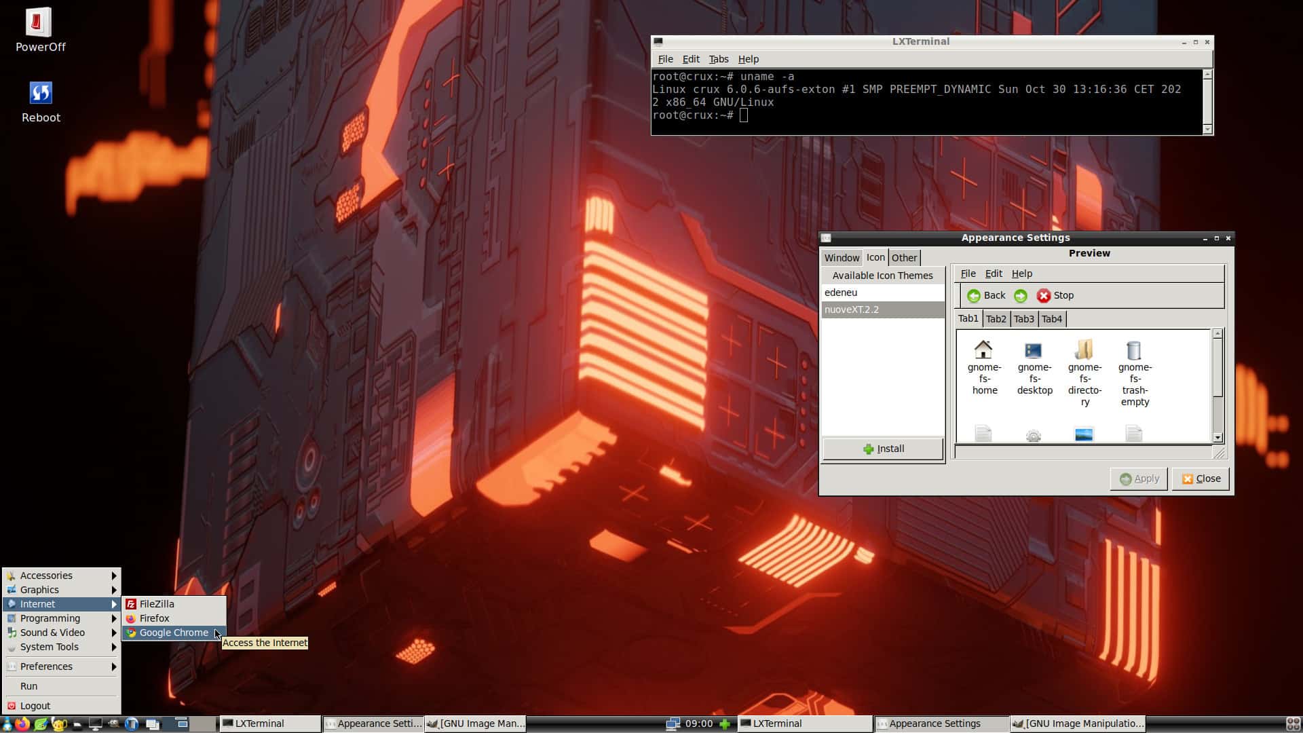The width and height of the screenshot is (1303, 733).
Task: Click the network monitor tray icon
Action: pyautogui.click(x=673, y=723)
